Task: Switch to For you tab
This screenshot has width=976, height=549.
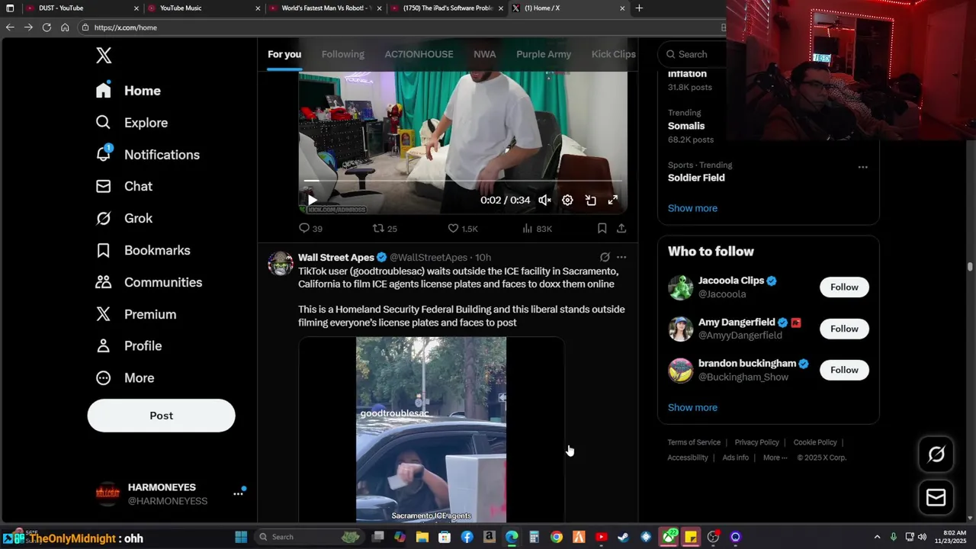Action: (x=284, y=54)
